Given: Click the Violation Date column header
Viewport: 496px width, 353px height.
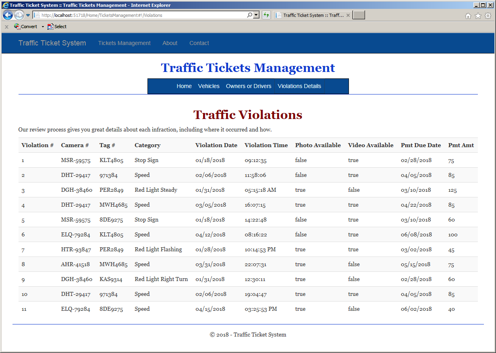Looking at the screenshot, I should tap(216, 145).
